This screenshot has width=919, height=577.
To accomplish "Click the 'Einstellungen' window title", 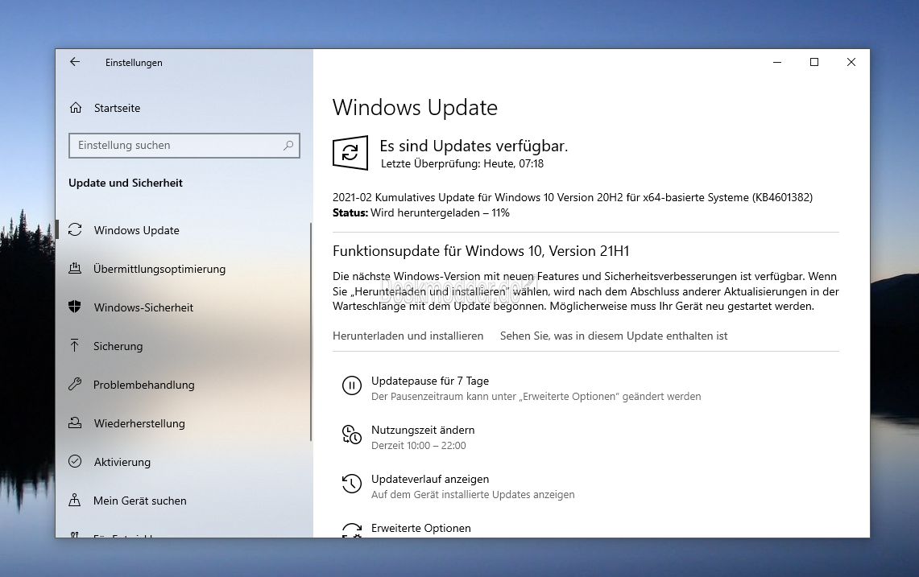I will 134,63.
